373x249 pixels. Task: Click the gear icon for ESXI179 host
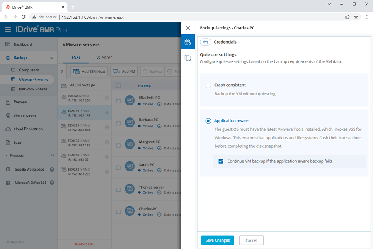coord(107,112)
